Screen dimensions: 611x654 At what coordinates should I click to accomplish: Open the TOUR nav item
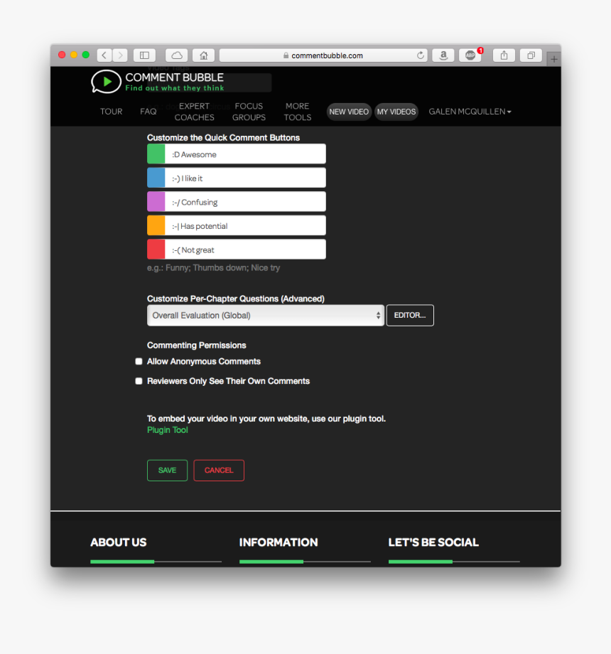tap(112, 112)
